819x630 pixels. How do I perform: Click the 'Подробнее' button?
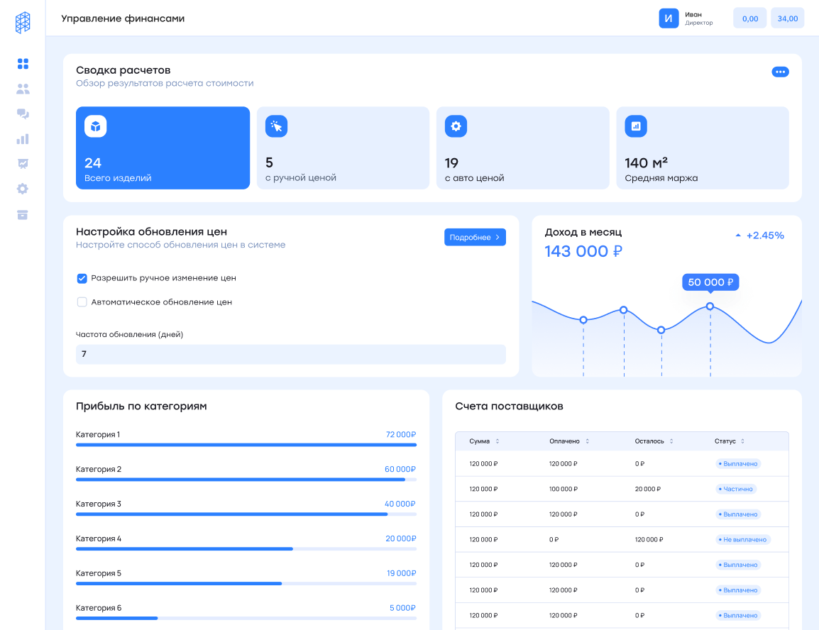475,237
